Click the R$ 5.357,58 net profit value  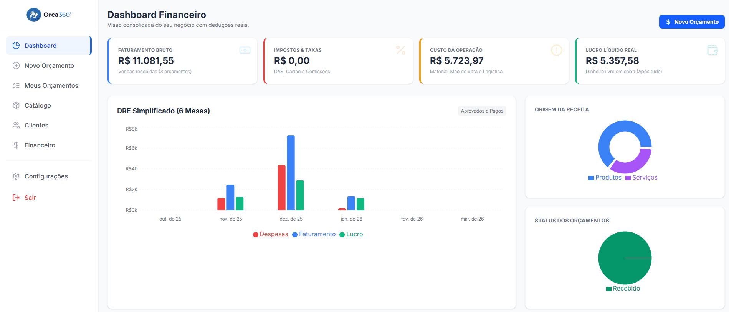(612, 60)
